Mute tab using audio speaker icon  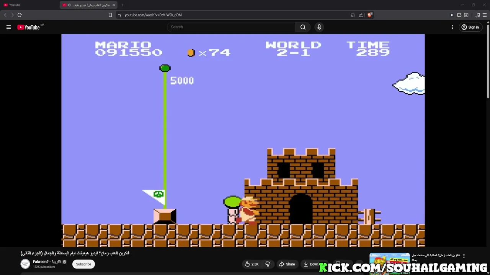tap(69, 5)
